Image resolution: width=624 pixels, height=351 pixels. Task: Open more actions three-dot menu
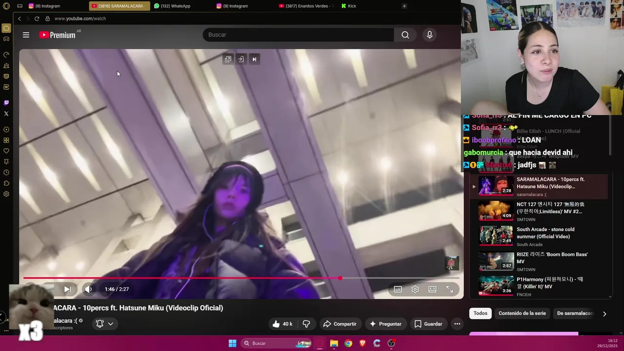[x=457, y=324]
